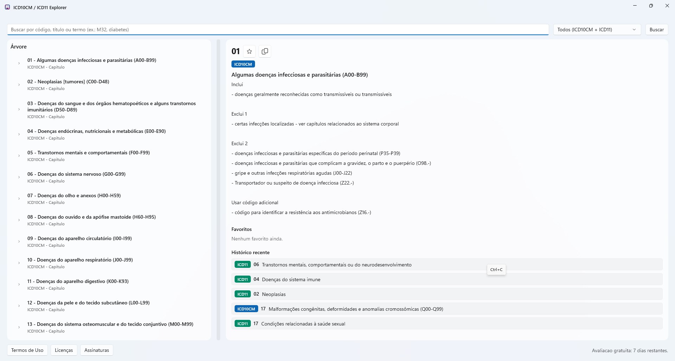Expand chapter 13 sistema osteomuscular
The width and height of the screenshot is (675, 361).
(x=19, y=327)
